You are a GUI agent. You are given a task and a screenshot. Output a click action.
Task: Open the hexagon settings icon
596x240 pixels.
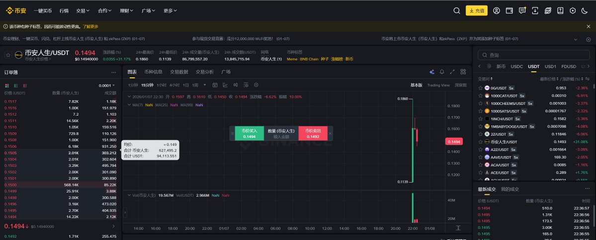click(x=573, y=10)
